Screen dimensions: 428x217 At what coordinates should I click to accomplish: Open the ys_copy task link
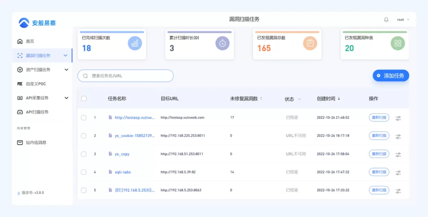pyautogui.click(x=122, y=154)
